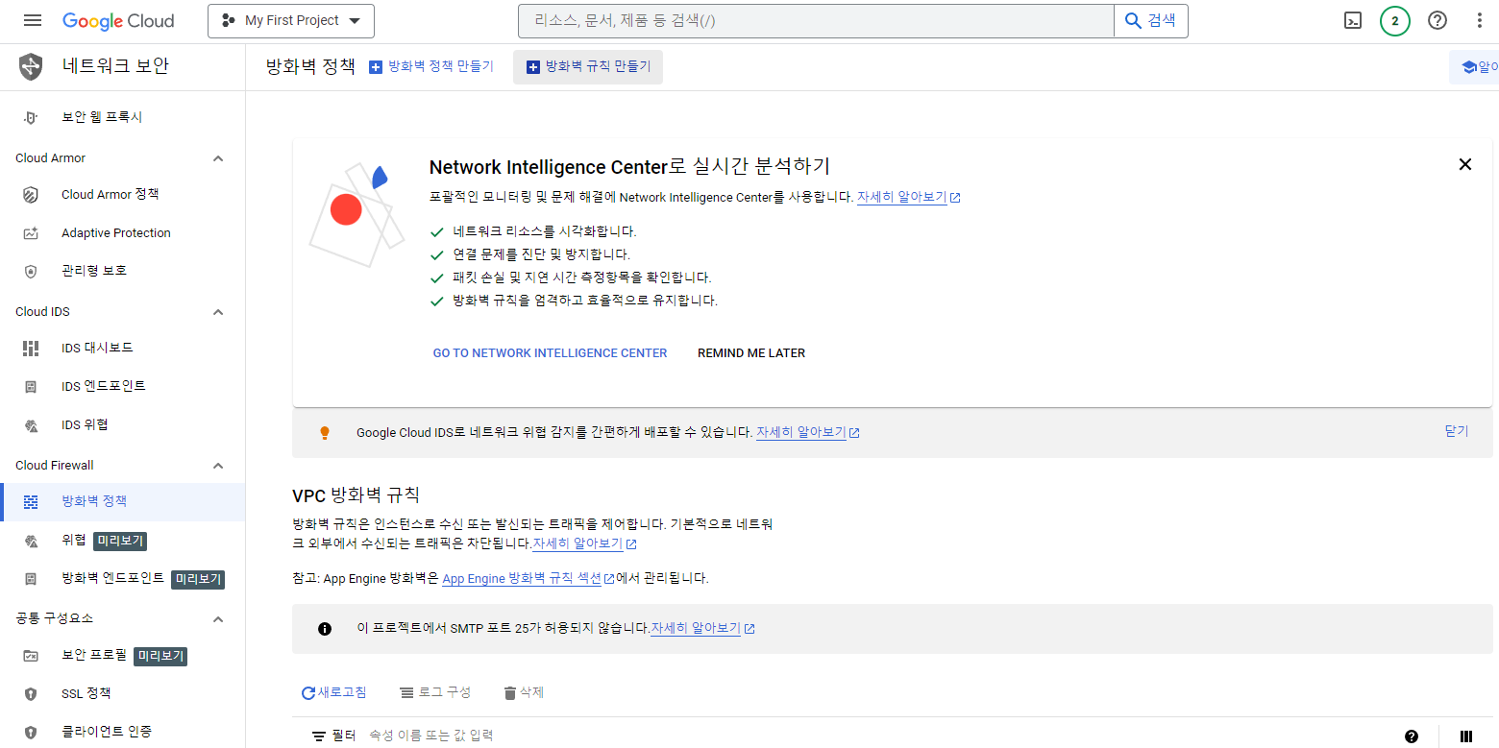Viewport: 1499px width, 748px height.
Task: Click the table help question icon
Action: [1412, 736]
